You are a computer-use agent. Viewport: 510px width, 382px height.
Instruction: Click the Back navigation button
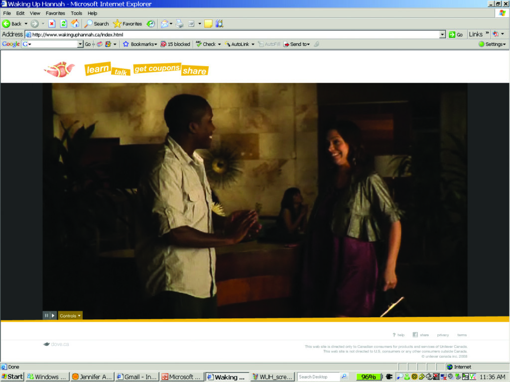click(x=12, y=24)
